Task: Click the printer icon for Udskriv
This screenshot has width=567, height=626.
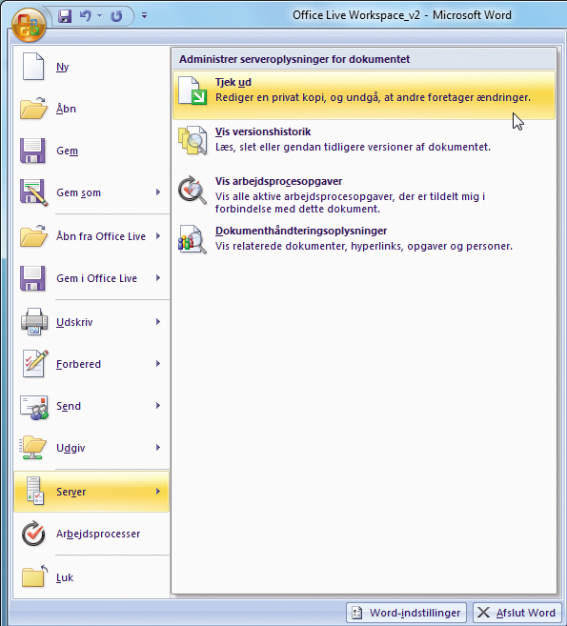Action: tap(34, 321)
